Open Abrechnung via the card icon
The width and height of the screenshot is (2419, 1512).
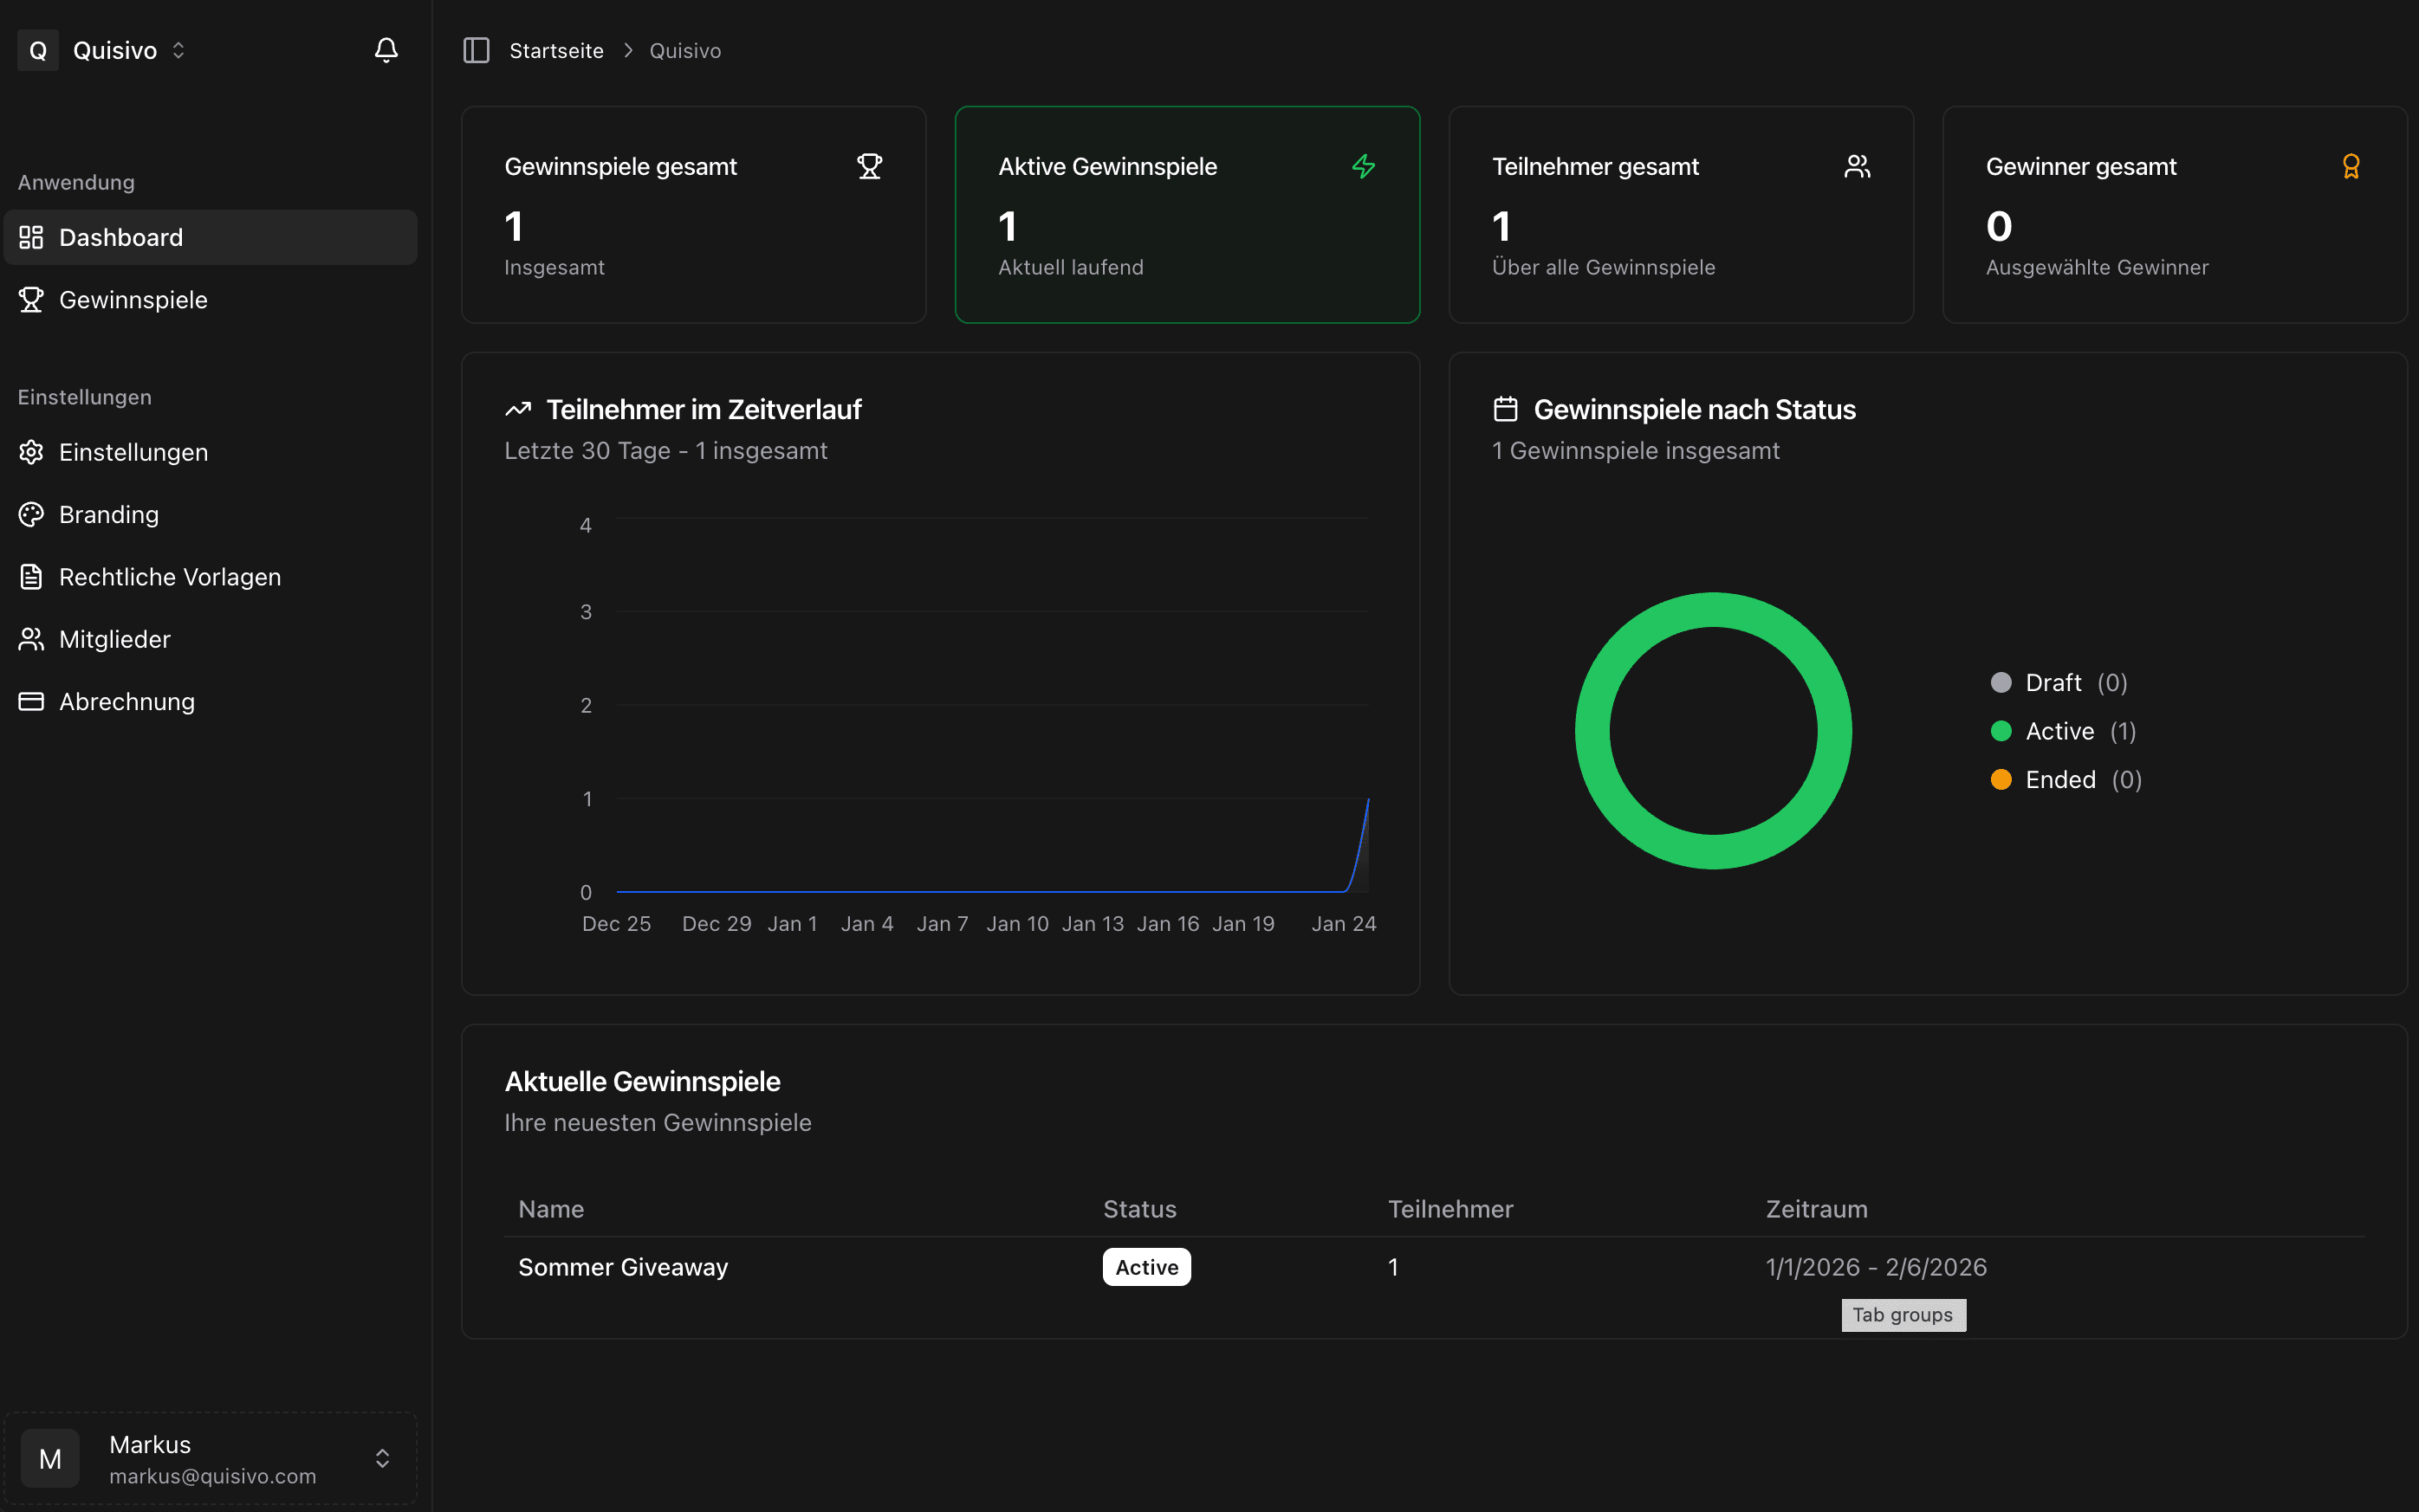coord(30,701)
